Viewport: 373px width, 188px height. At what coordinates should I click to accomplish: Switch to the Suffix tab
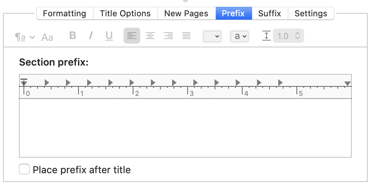coord(270,13)
